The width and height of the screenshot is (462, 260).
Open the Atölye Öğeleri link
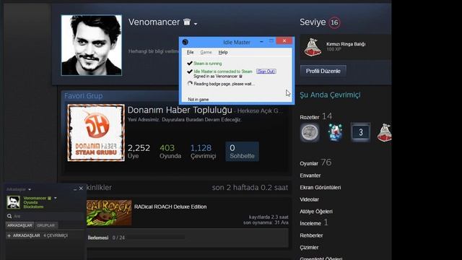tap(316, 212)
